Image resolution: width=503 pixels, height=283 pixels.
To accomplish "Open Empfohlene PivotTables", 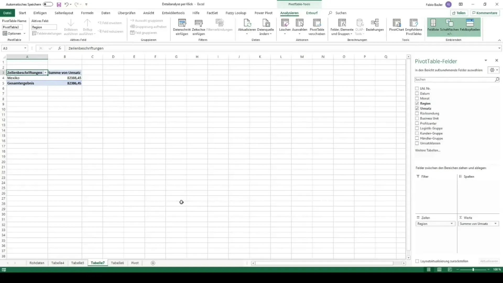I will pos(414,27).
